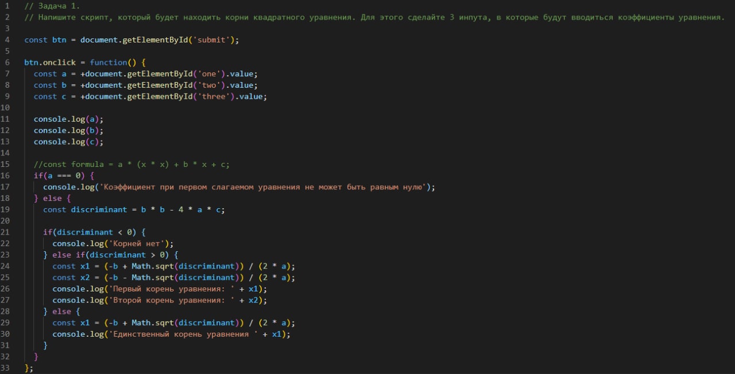This screenshot has height=374, width=735.
Task: Click the comment starting 'Напишите скрипт' on line 2
Action: point(374,17)
